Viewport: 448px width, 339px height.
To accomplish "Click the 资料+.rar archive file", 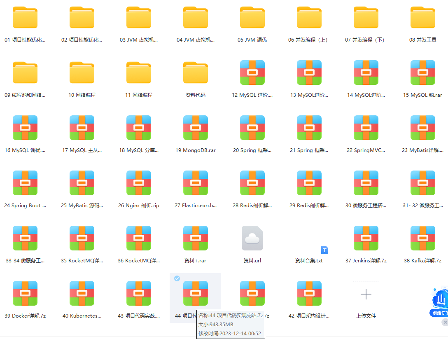I will (195, 238).
